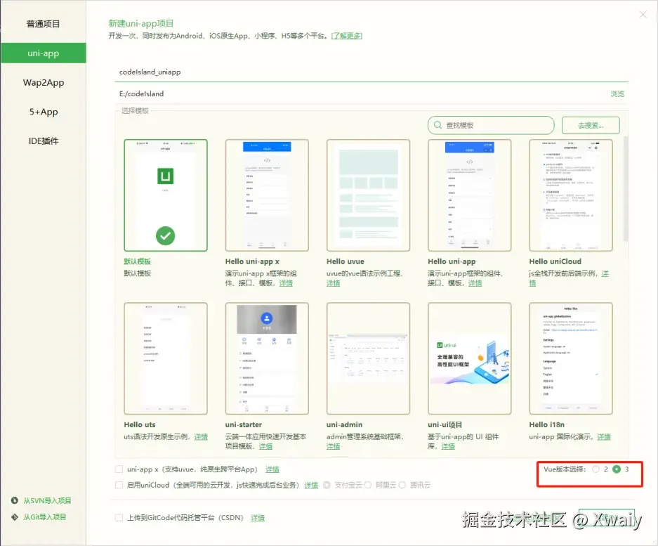This screenshot has width=658, height=546.
Task: Check the 启用uniCloud option
Action: tap(118, 485)
